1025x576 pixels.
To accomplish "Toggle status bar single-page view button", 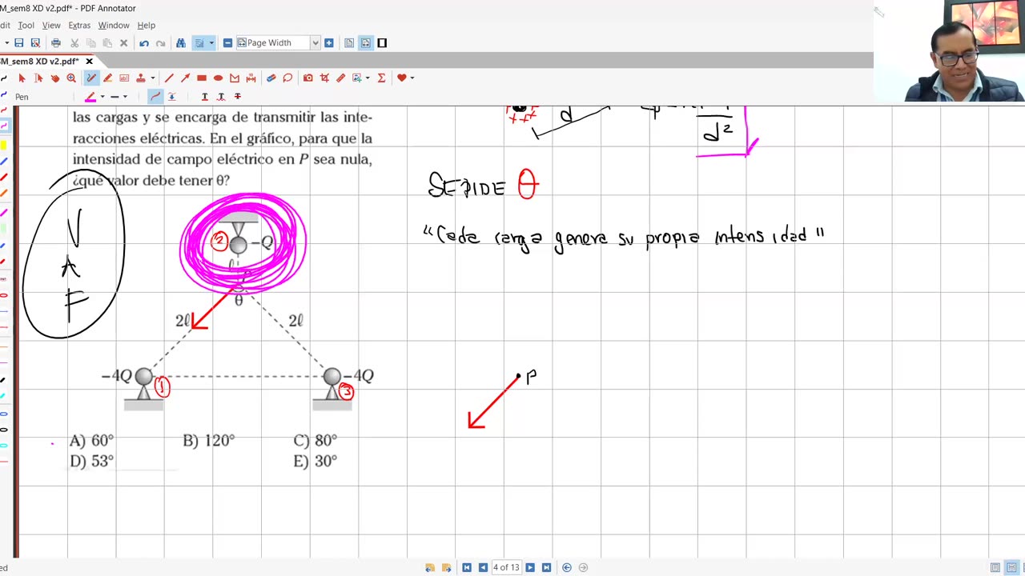I will [x=995, y=568].
